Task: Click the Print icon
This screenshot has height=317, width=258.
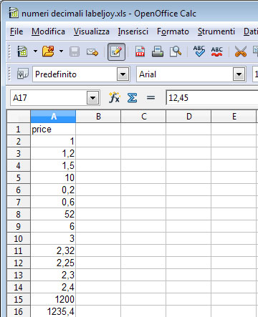Action: click(x=158, y=52)
